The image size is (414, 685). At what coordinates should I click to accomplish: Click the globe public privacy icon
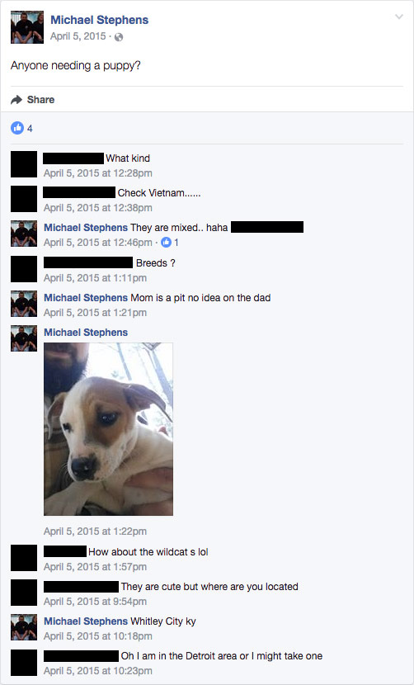pos(119,37)
